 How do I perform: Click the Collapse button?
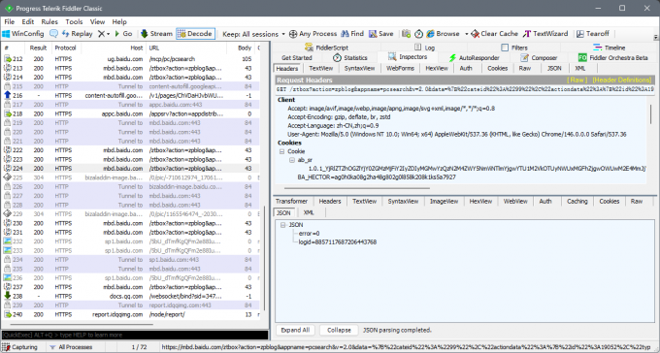tap(339, 331)
